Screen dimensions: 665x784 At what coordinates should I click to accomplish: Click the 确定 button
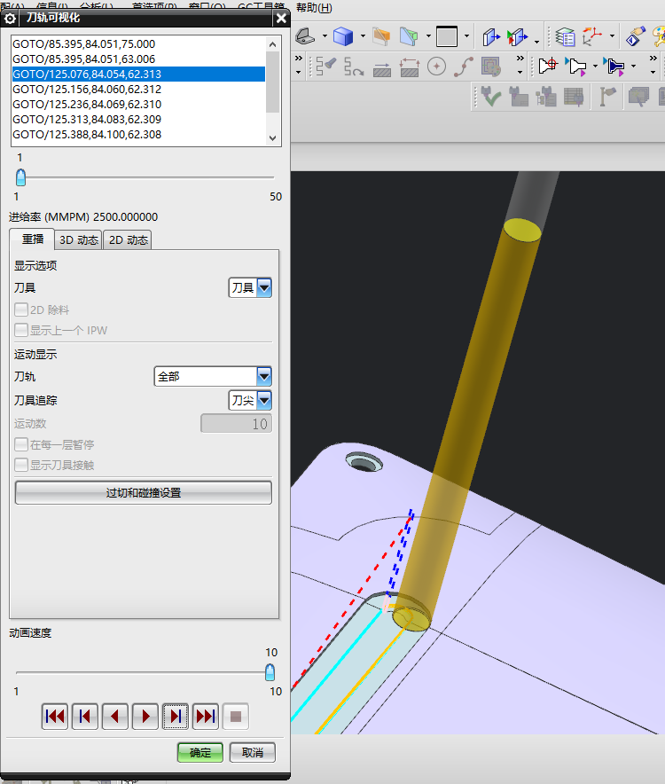tap(200, 752)
